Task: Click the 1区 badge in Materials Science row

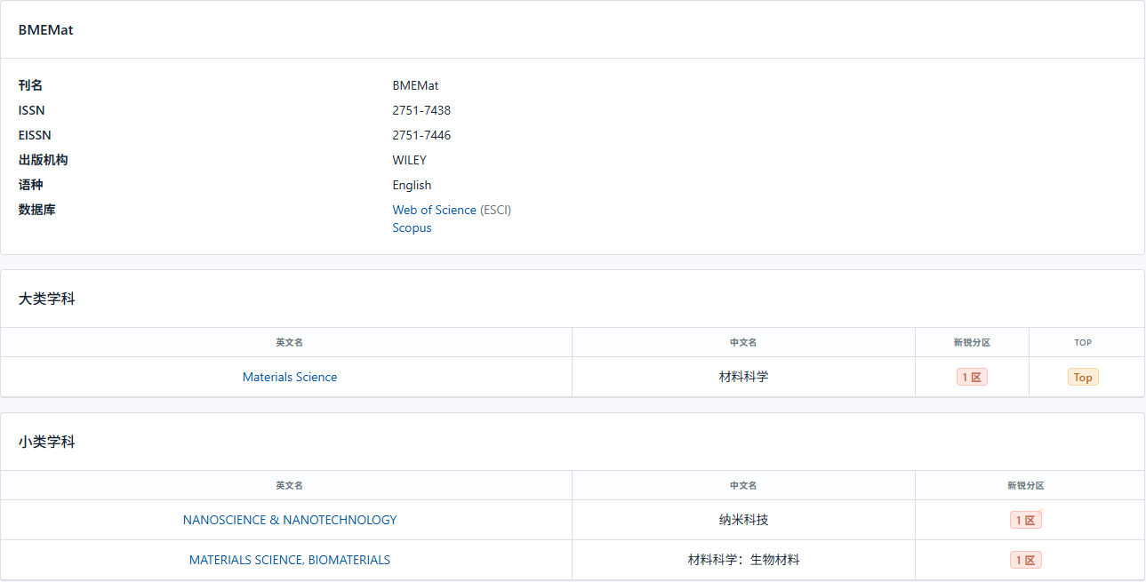Action: pyautogui.click(x=972, y=377)
